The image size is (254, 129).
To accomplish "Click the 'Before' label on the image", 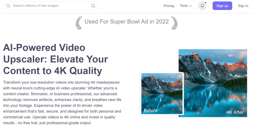I will click(x=150, y=110).
